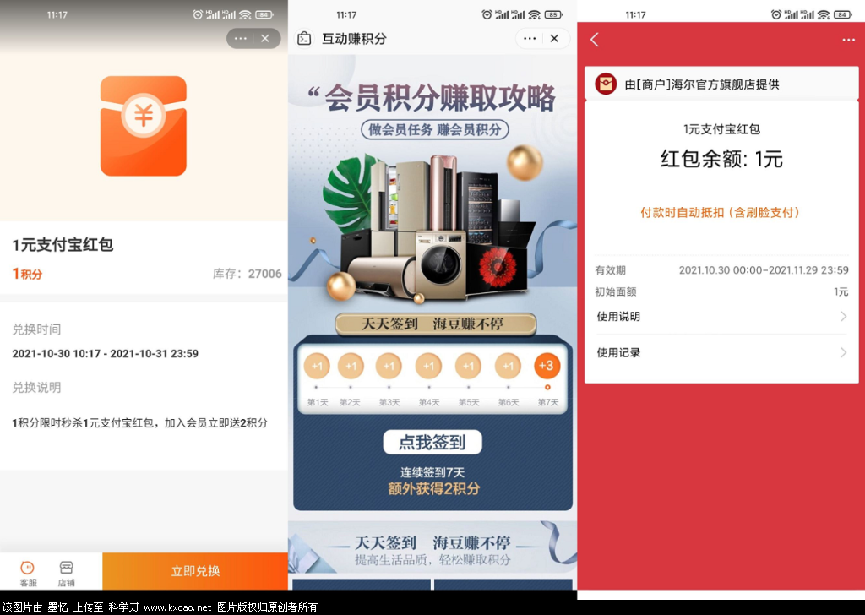Screen dimensions: 865x615
Task: Tap the 会员积分赚取攻略 headline
Action: [439, 98]
